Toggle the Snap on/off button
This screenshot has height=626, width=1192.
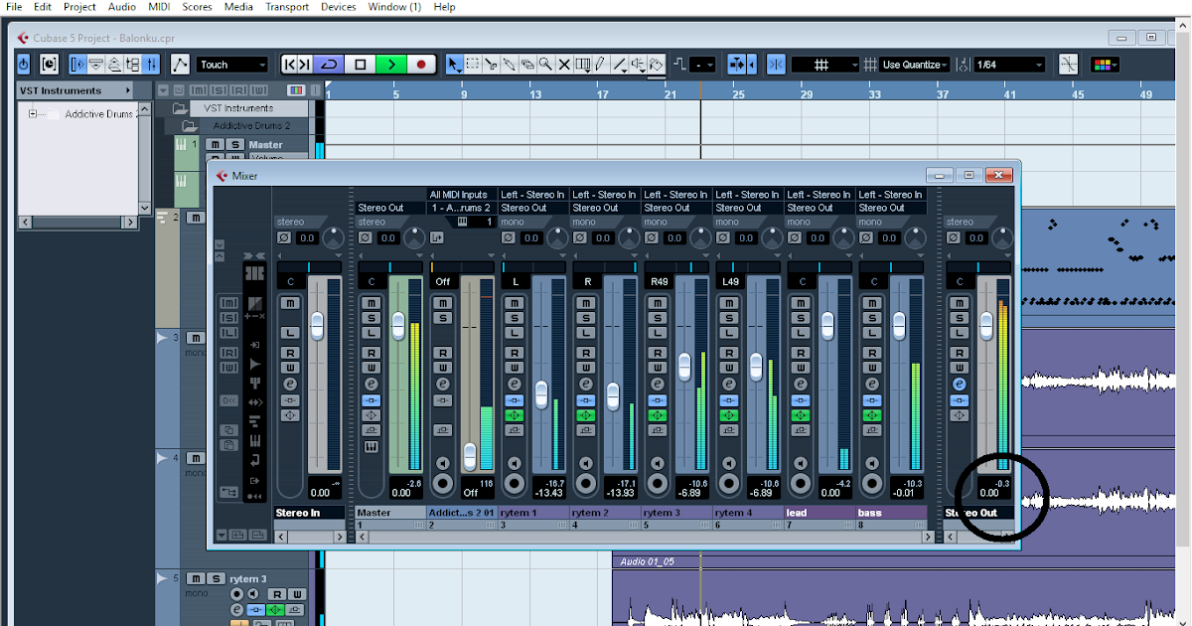[x=776, y=65]
